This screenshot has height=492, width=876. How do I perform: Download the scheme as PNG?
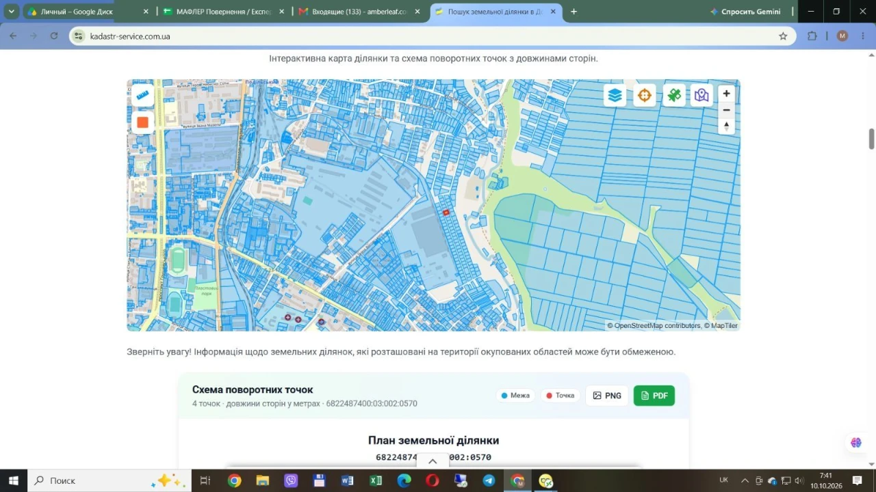(607, 396)
